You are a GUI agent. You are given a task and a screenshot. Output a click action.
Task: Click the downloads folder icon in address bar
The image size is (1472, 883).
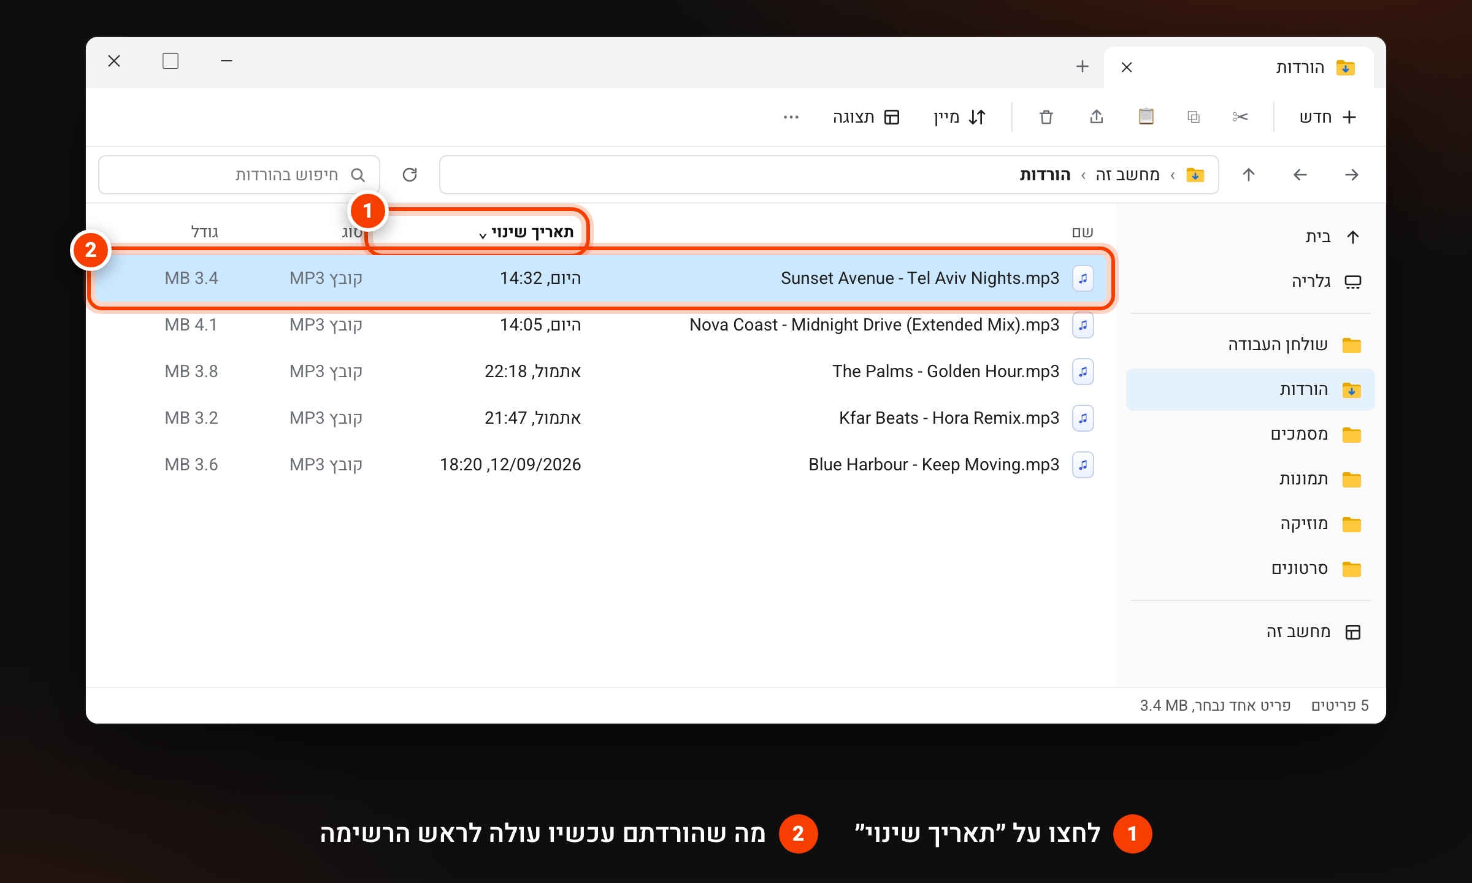click(1195, 175)
